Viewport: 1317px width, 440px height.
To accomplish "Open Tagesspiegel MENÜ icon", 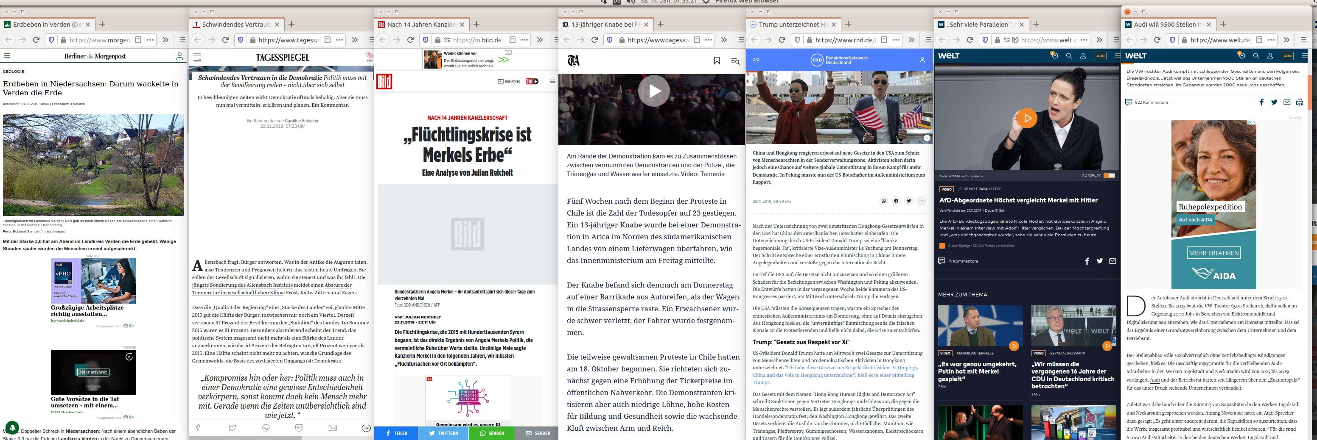I will [x=197, y=57].
